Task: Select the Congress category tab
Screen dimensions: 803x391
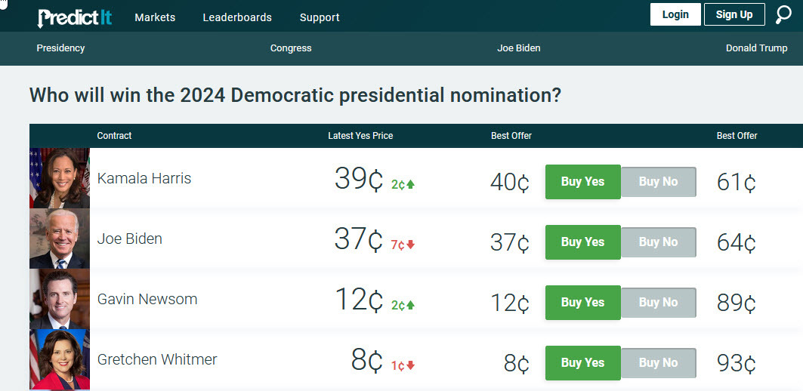Action: [291, 48]
